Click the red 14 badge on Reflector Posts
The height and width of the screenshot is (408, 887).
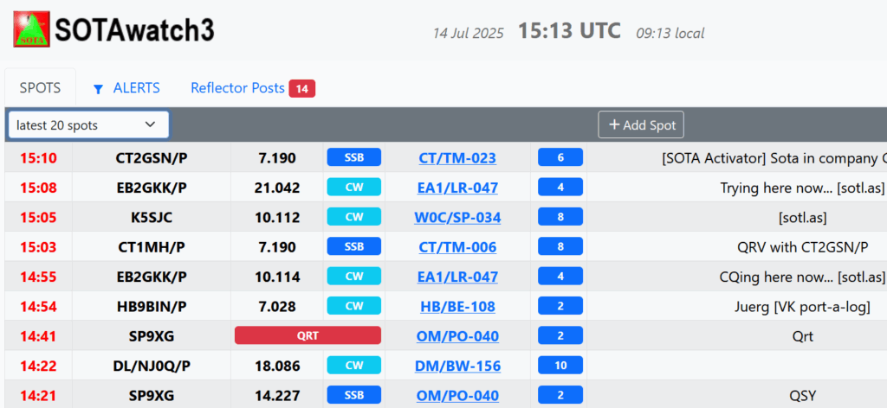pyautogui.click(x=301, y=88)
